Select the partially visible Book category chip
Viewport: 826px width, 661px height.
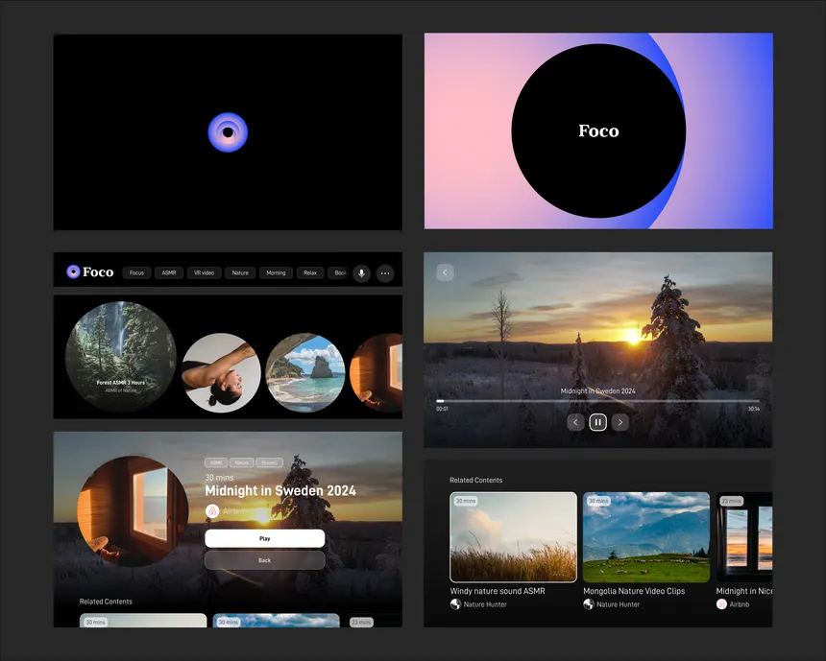(339, 272)
